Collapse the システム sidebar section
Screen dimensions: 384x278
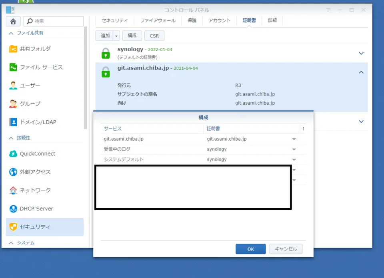tap(11, 243)
